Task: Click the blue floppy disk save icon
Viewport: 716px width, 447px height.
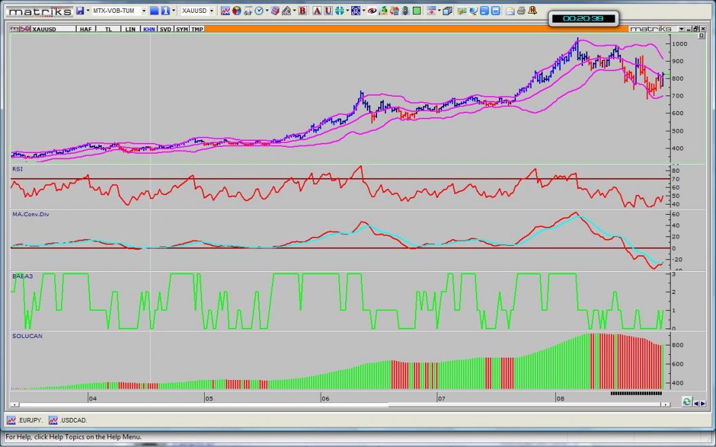Action: [79, 11]
